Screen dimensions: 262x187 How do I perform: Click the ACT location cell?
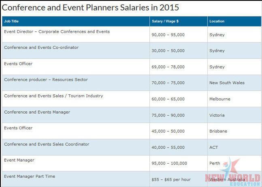click(x=213, y=148)
